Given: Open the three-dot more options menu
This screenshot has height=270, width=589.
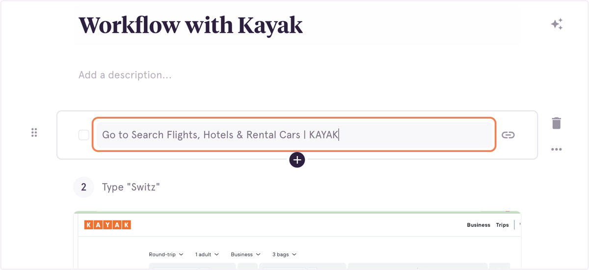Looking at the screenshot, I should [556, 149].
